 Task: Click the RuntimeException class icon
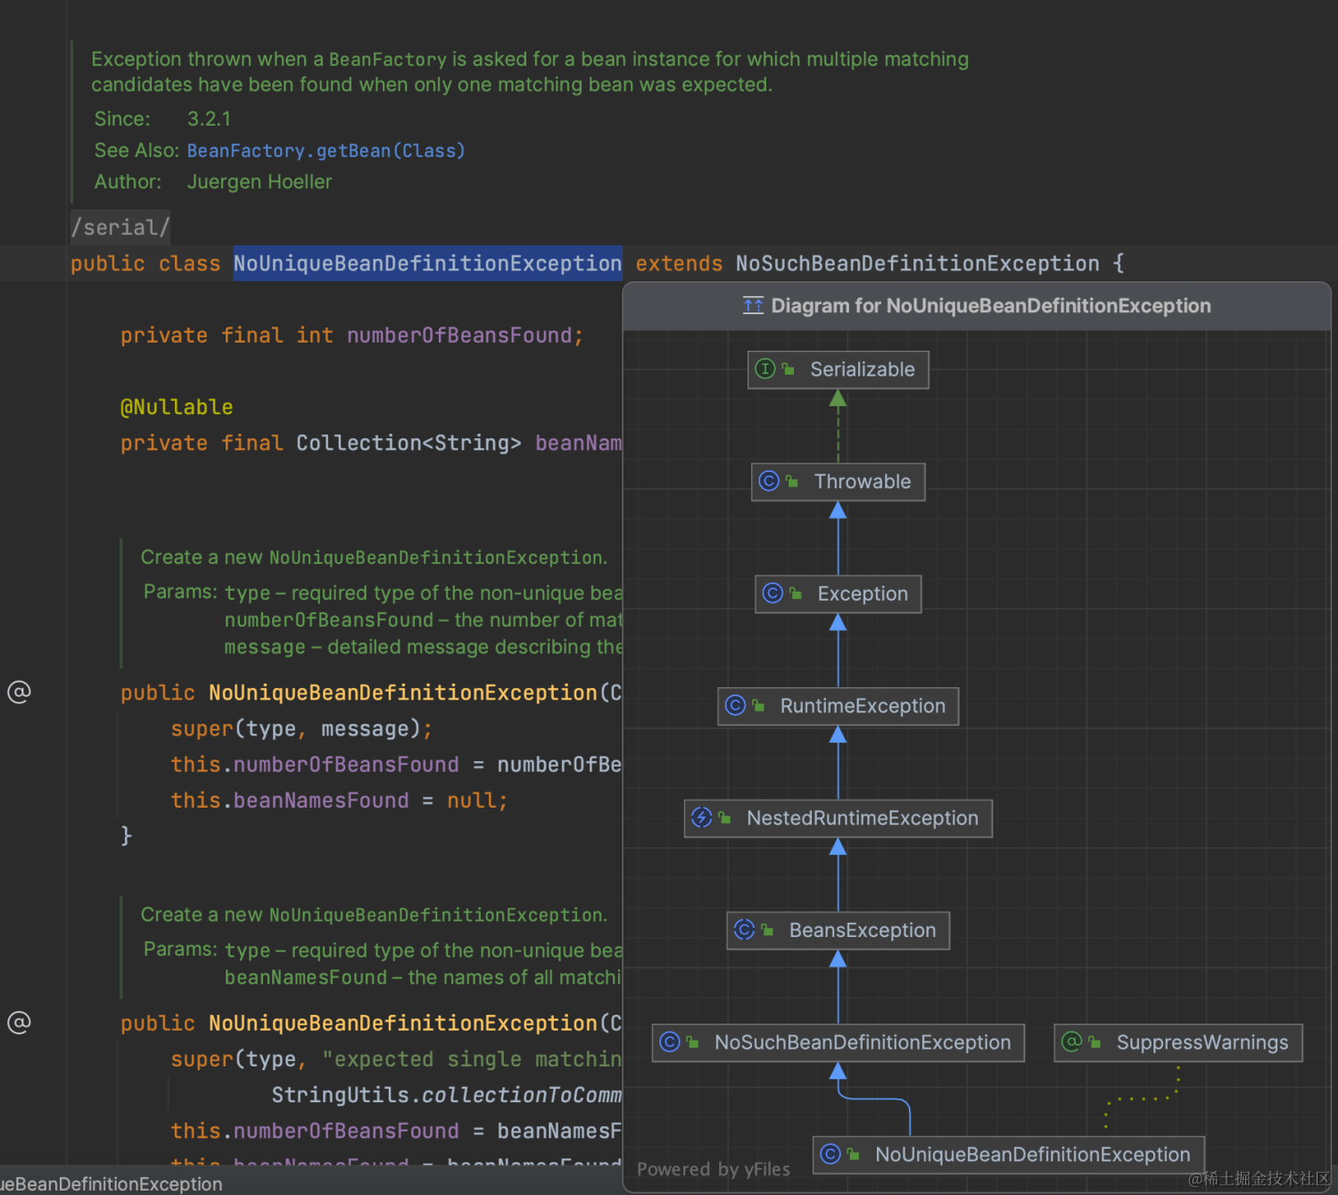pos(735,706)
